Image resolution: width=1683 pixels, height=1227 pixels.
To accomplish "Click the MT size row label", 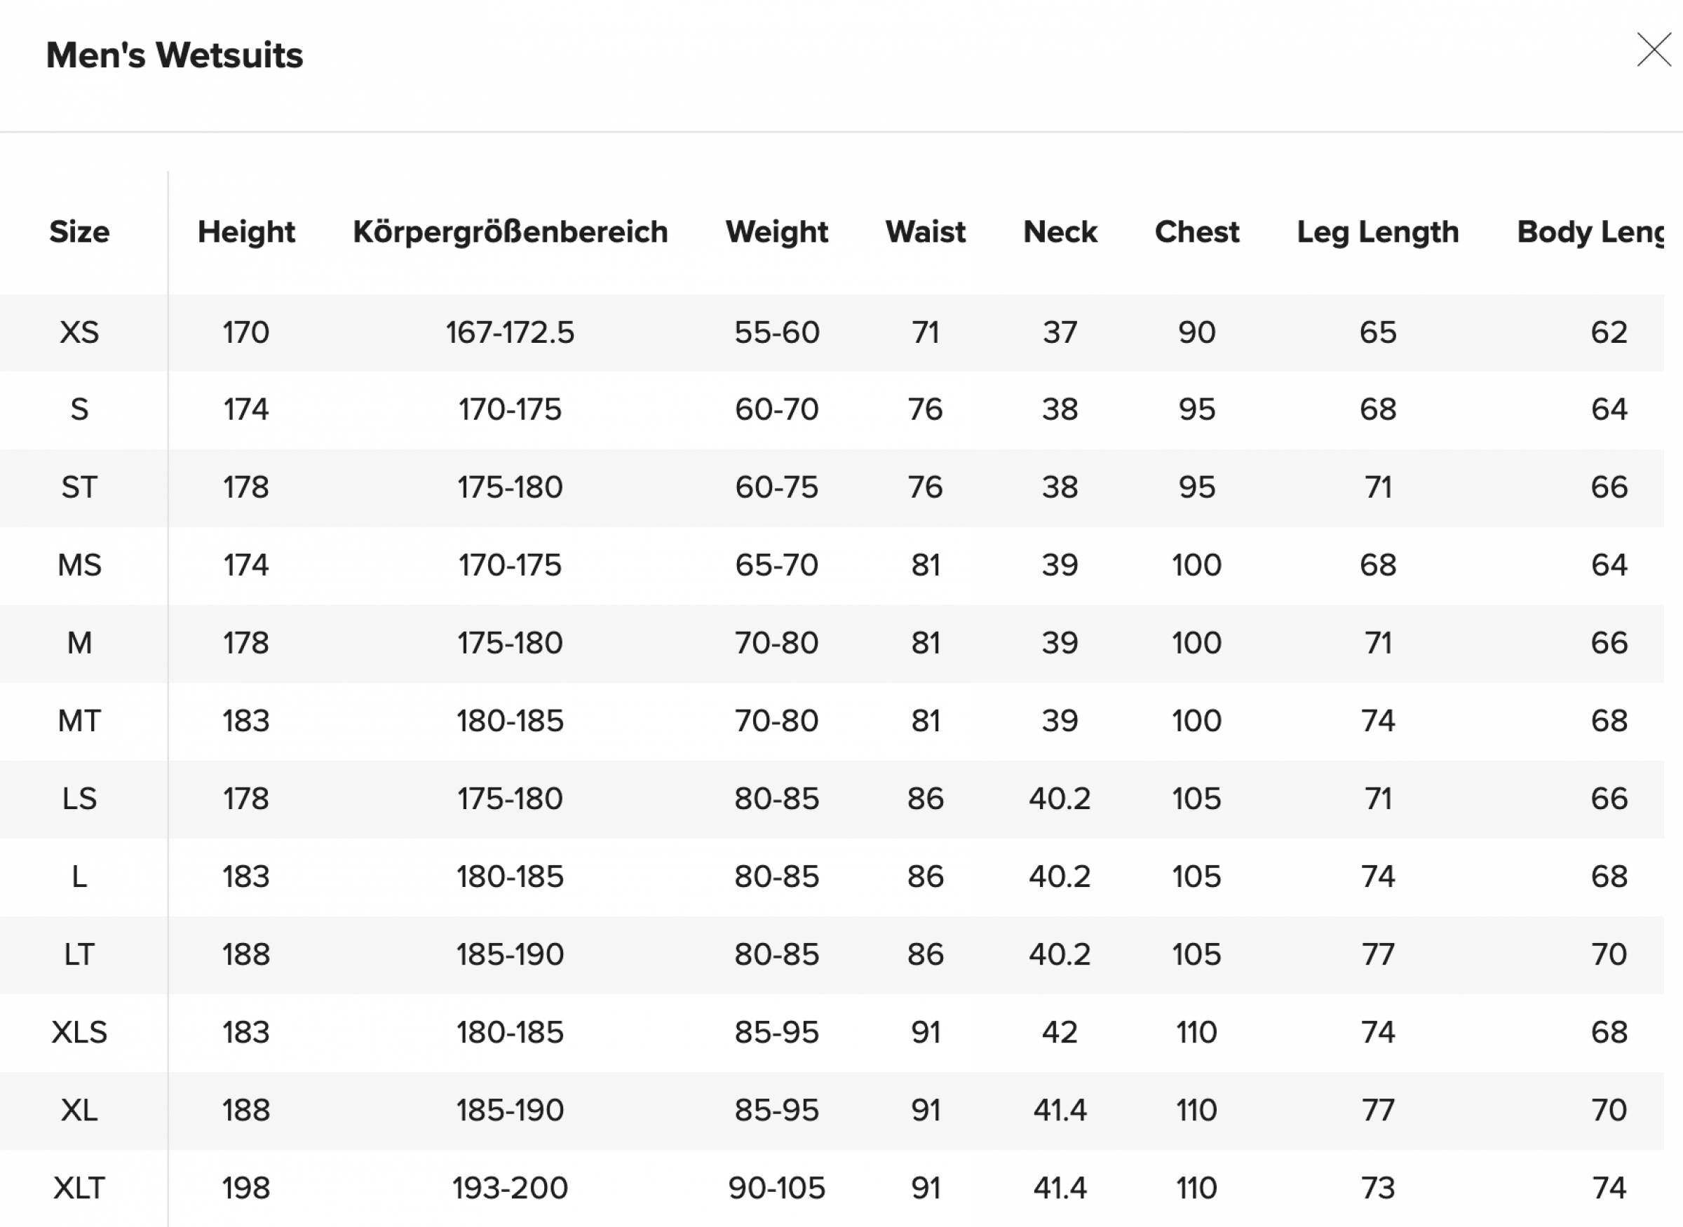I will tap(79, 721).
